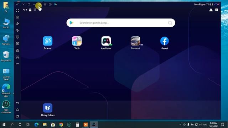The height and width of the screenshot is (128, 228).
Task: Open Windows notification center
Action: 222,124
